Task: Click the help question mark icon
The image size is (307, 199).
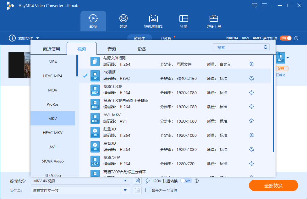Action: coord(296,38)
